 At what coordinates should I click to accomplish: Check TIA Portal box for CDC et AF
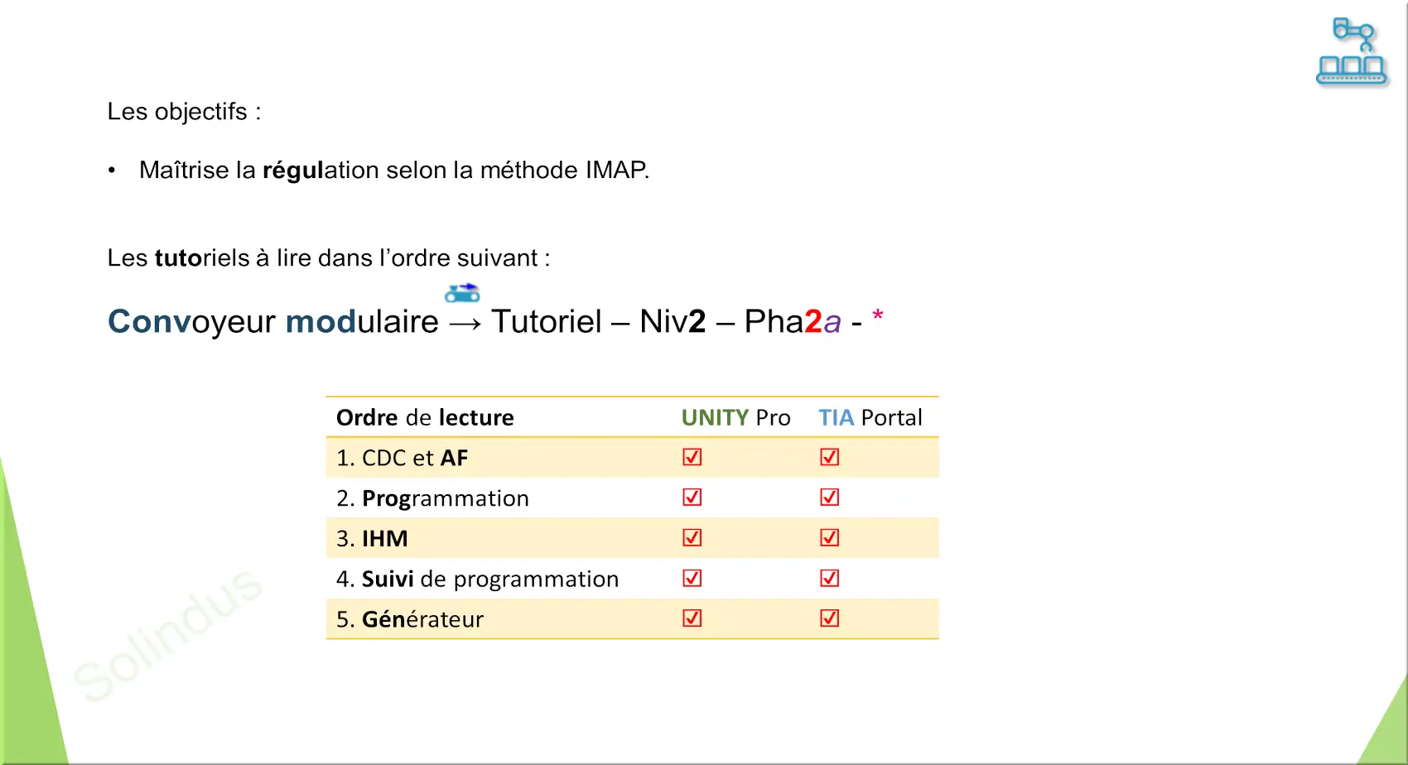[830, 457]
